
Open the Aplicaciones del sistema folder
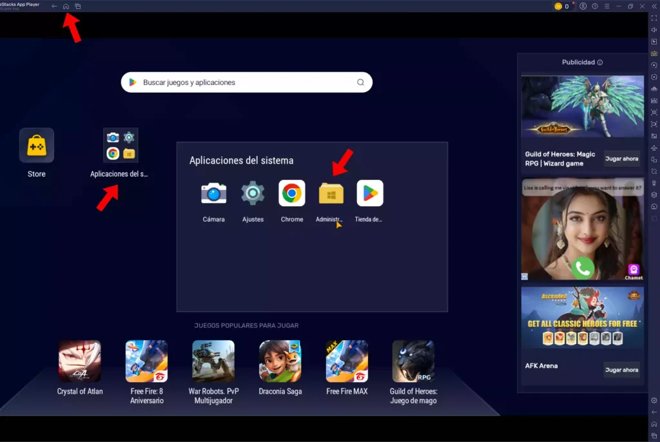coord(121,145)
